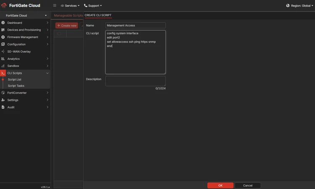This screenshot has width=315, height=189.
Task: Click the Sandbox sidebar icon
Action: pyautogui.click(x=3, y=66)
